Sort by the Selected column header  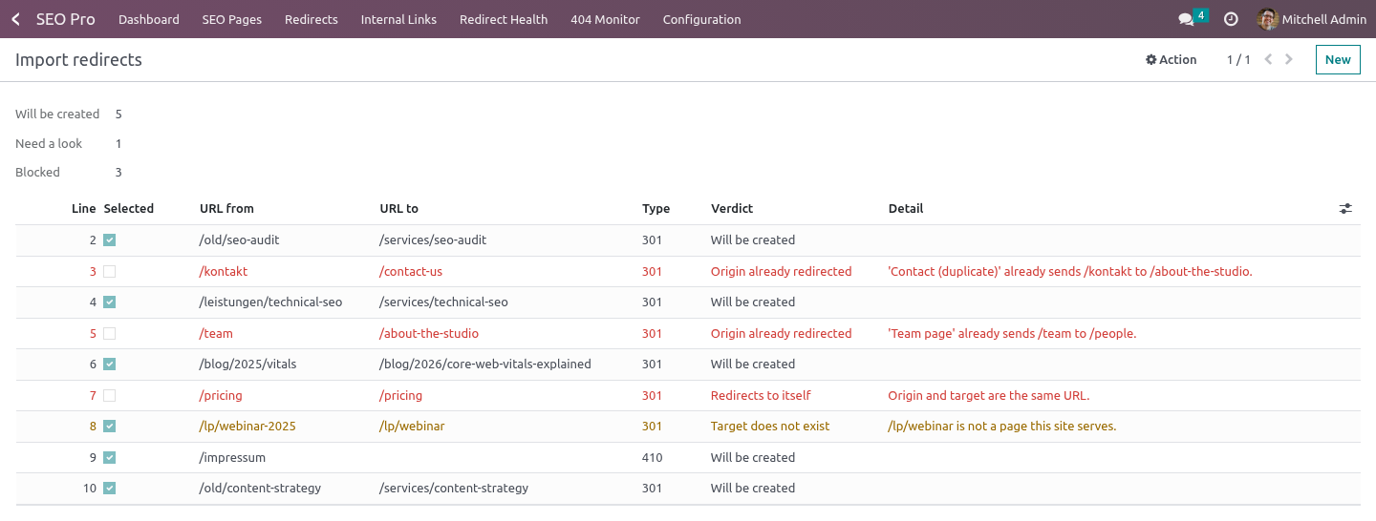(129, 208)
